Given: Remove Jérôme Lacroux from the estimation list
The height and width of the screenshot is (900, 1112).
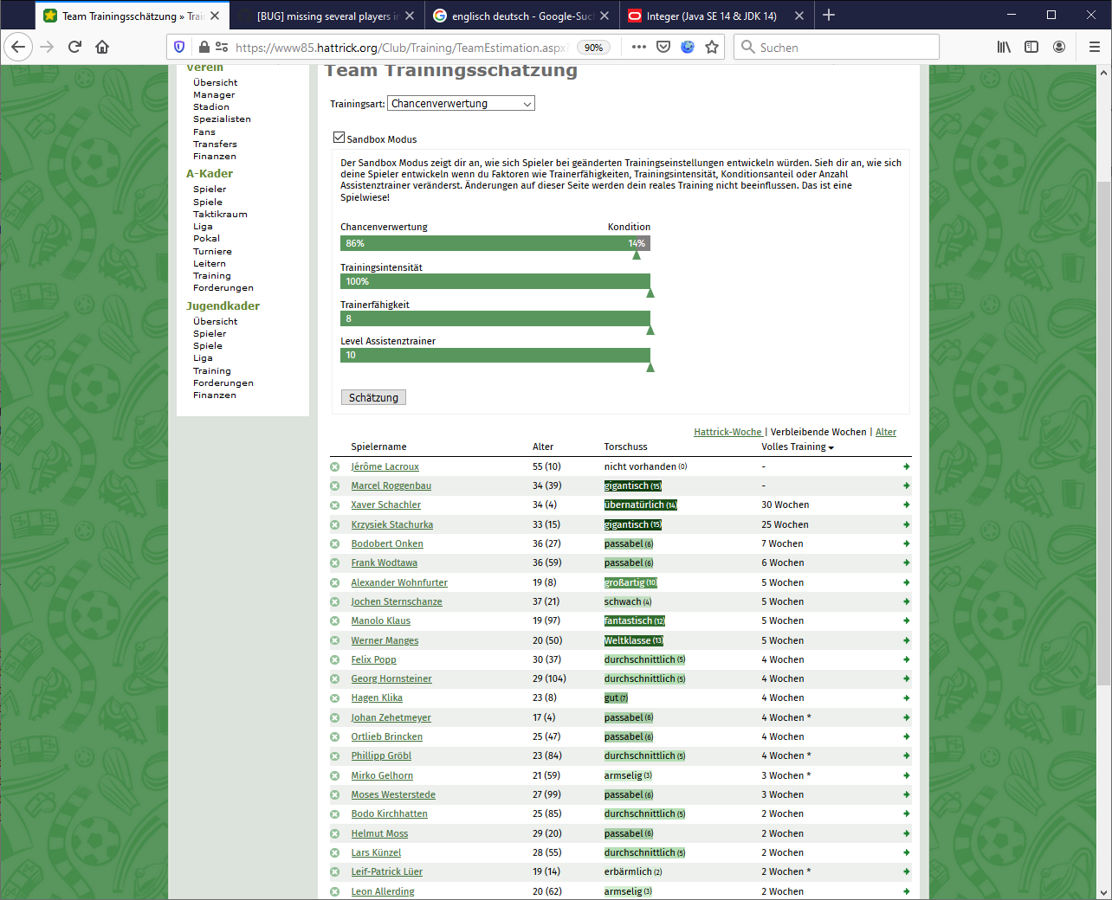Looking at the screenshot, I should point(335,466).
